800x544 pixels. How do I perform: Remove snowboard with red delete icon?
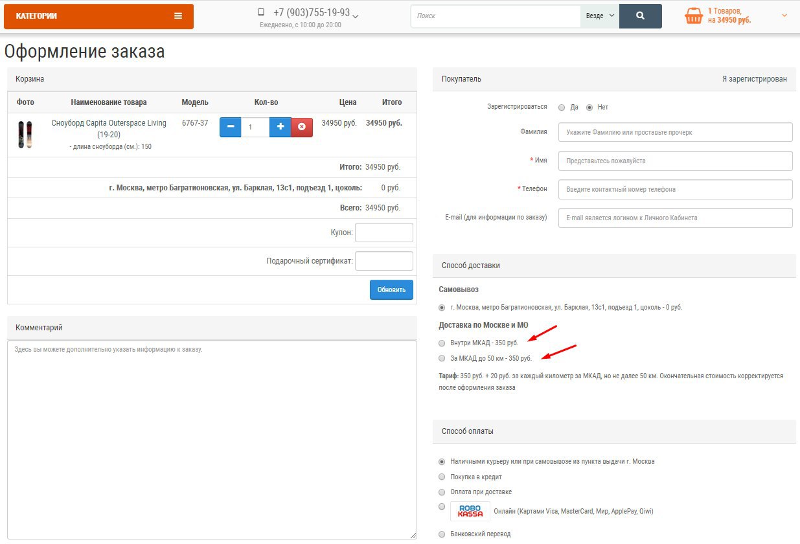click(302, 127)
